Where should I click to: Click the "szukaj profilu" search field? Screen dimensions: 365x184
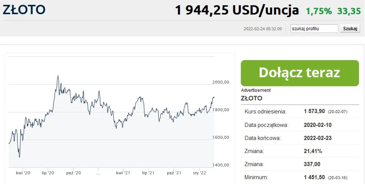point(314,28)
